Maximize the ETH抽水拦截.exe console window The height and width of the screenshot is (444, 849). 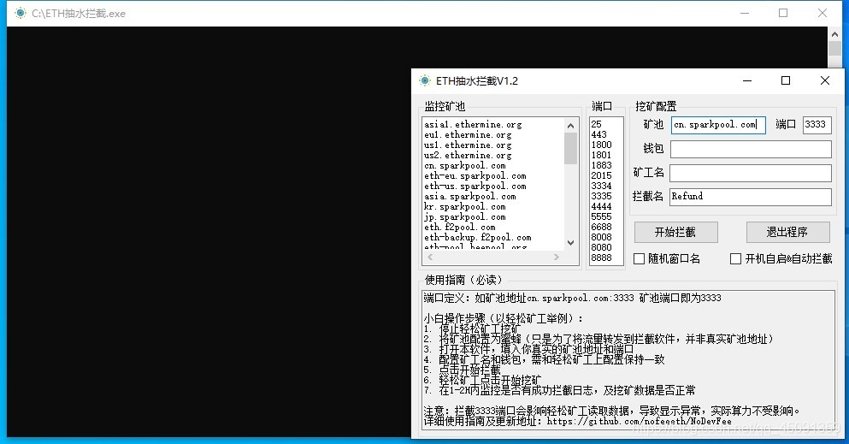pyautogui.click(x=783, y=13)
